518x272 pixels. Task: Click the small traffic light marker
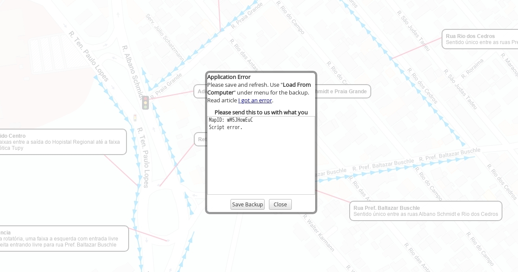[x=135, y=117]
